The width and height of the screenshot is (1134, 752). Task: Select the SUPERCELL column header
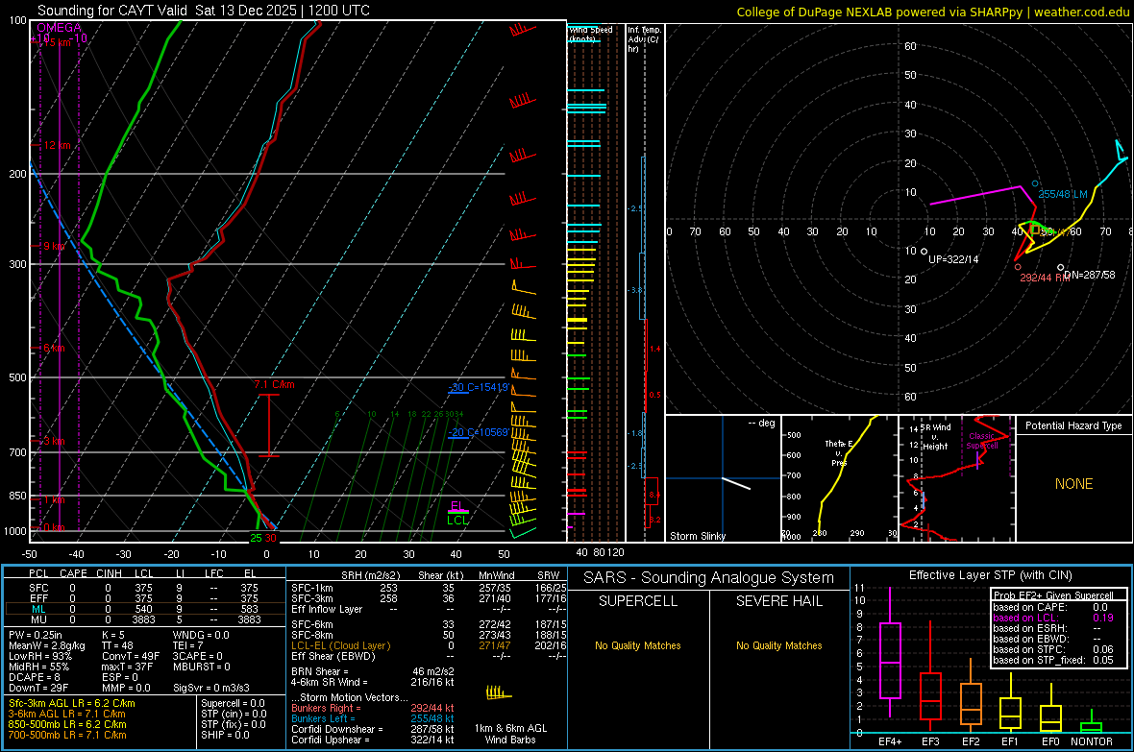638,601
